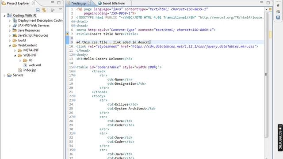Minimize the editor area
283x159 pixels.
262,2
